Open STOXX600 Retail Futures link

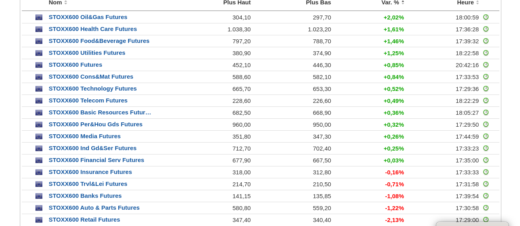(x=84, y=220)
